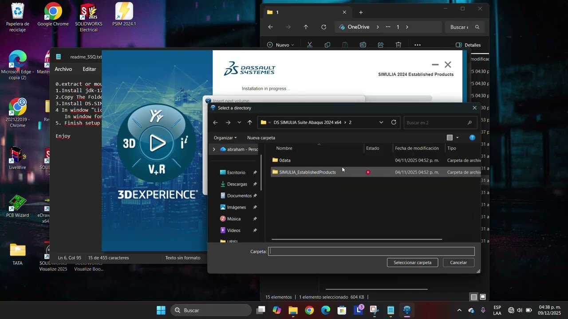Open Microsoft Store from taskbar
568x319 pixels.
click(342, 310)
